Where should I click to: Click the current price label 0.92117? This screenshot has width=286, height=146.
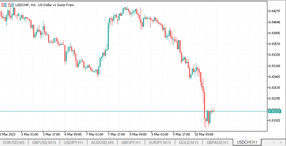(274, 111)
